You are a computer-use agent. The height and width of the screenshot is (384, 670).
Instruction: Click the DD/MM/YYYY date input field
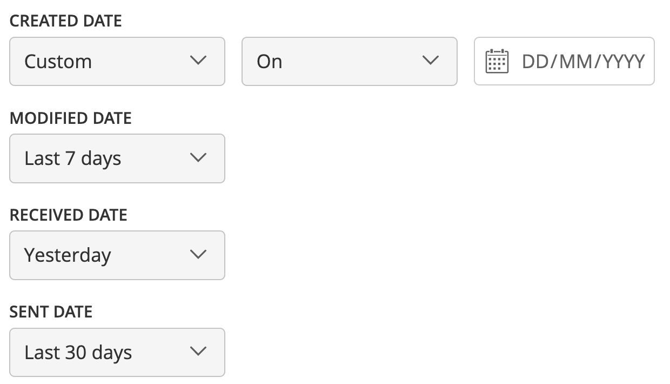point(582,62)
